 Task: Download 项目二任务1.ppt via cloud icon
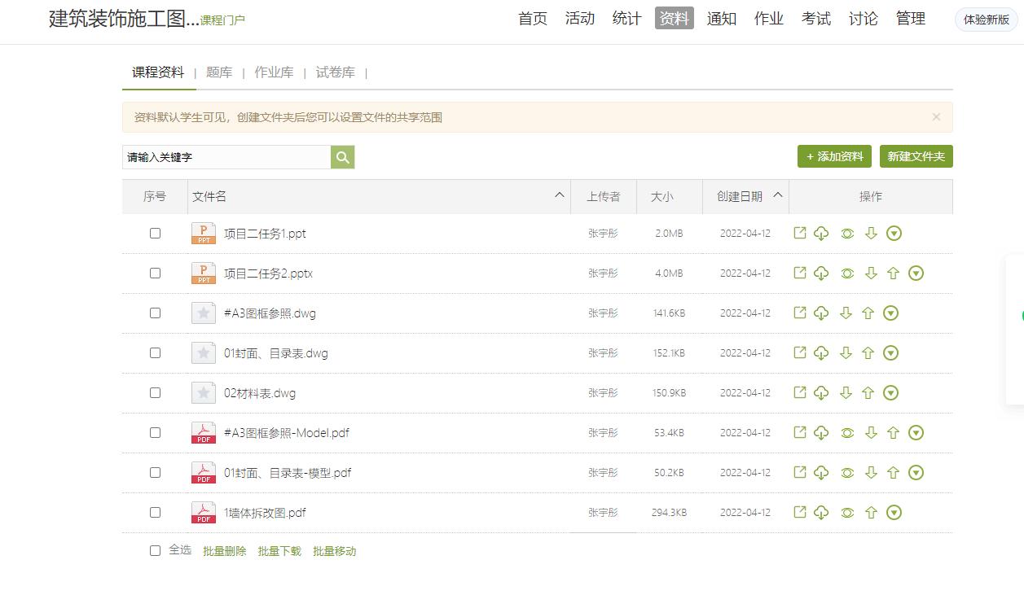821,234
